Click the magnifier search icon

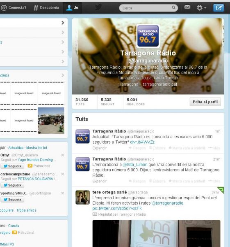[173, 7]
